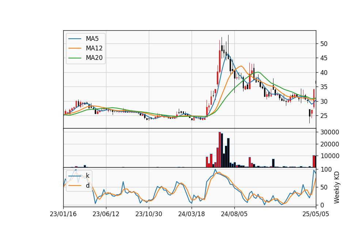The width and height of the screenshot is (351, 252).
Task: Click the 23/01/16 date axis label
Action: 63,214
